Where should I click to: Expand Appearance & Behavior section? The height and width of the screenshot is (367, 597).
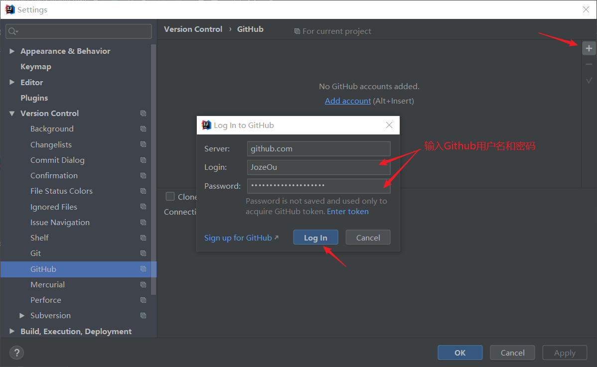pyautogui.click(x=12, y=51)
